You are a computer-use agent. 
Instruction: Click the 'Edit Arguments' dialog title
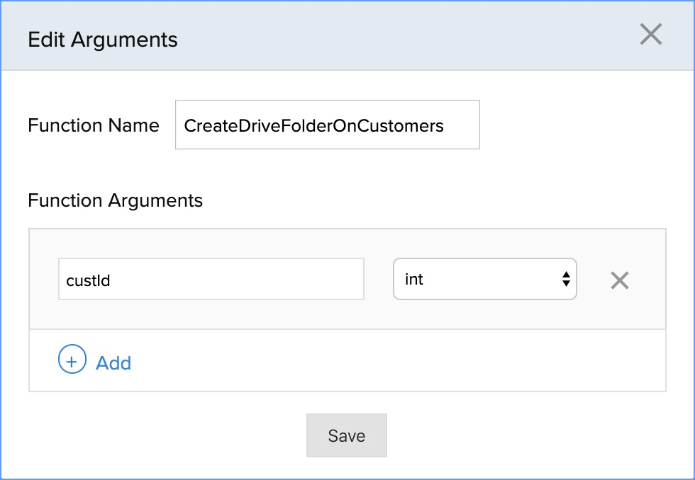(x=103, y=40)
